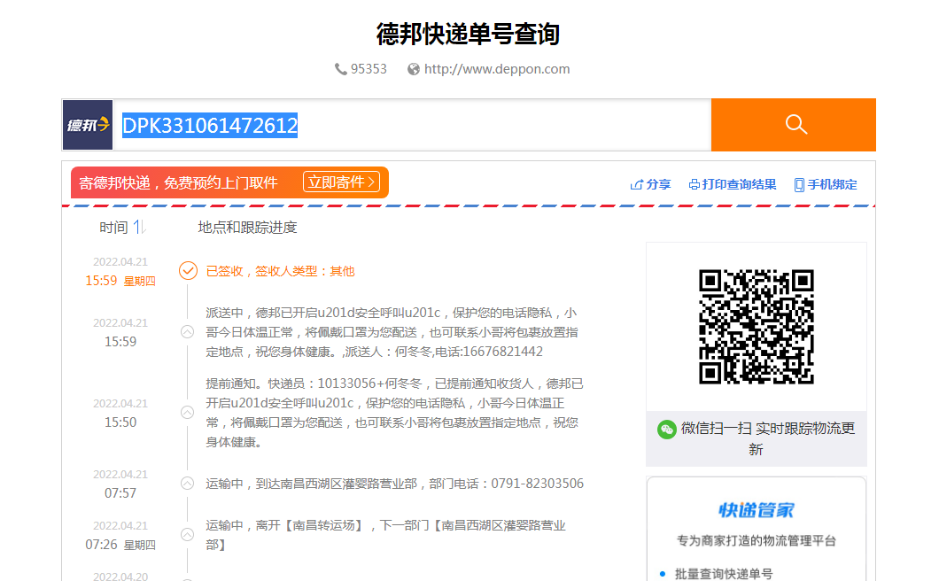
Task: Click the 快递管家 logo
Action: (x=757, y=510)
